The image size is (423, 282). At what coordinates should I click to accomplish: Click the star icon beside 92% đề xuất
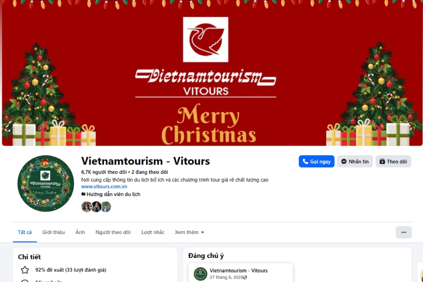(x=25, y=270)
